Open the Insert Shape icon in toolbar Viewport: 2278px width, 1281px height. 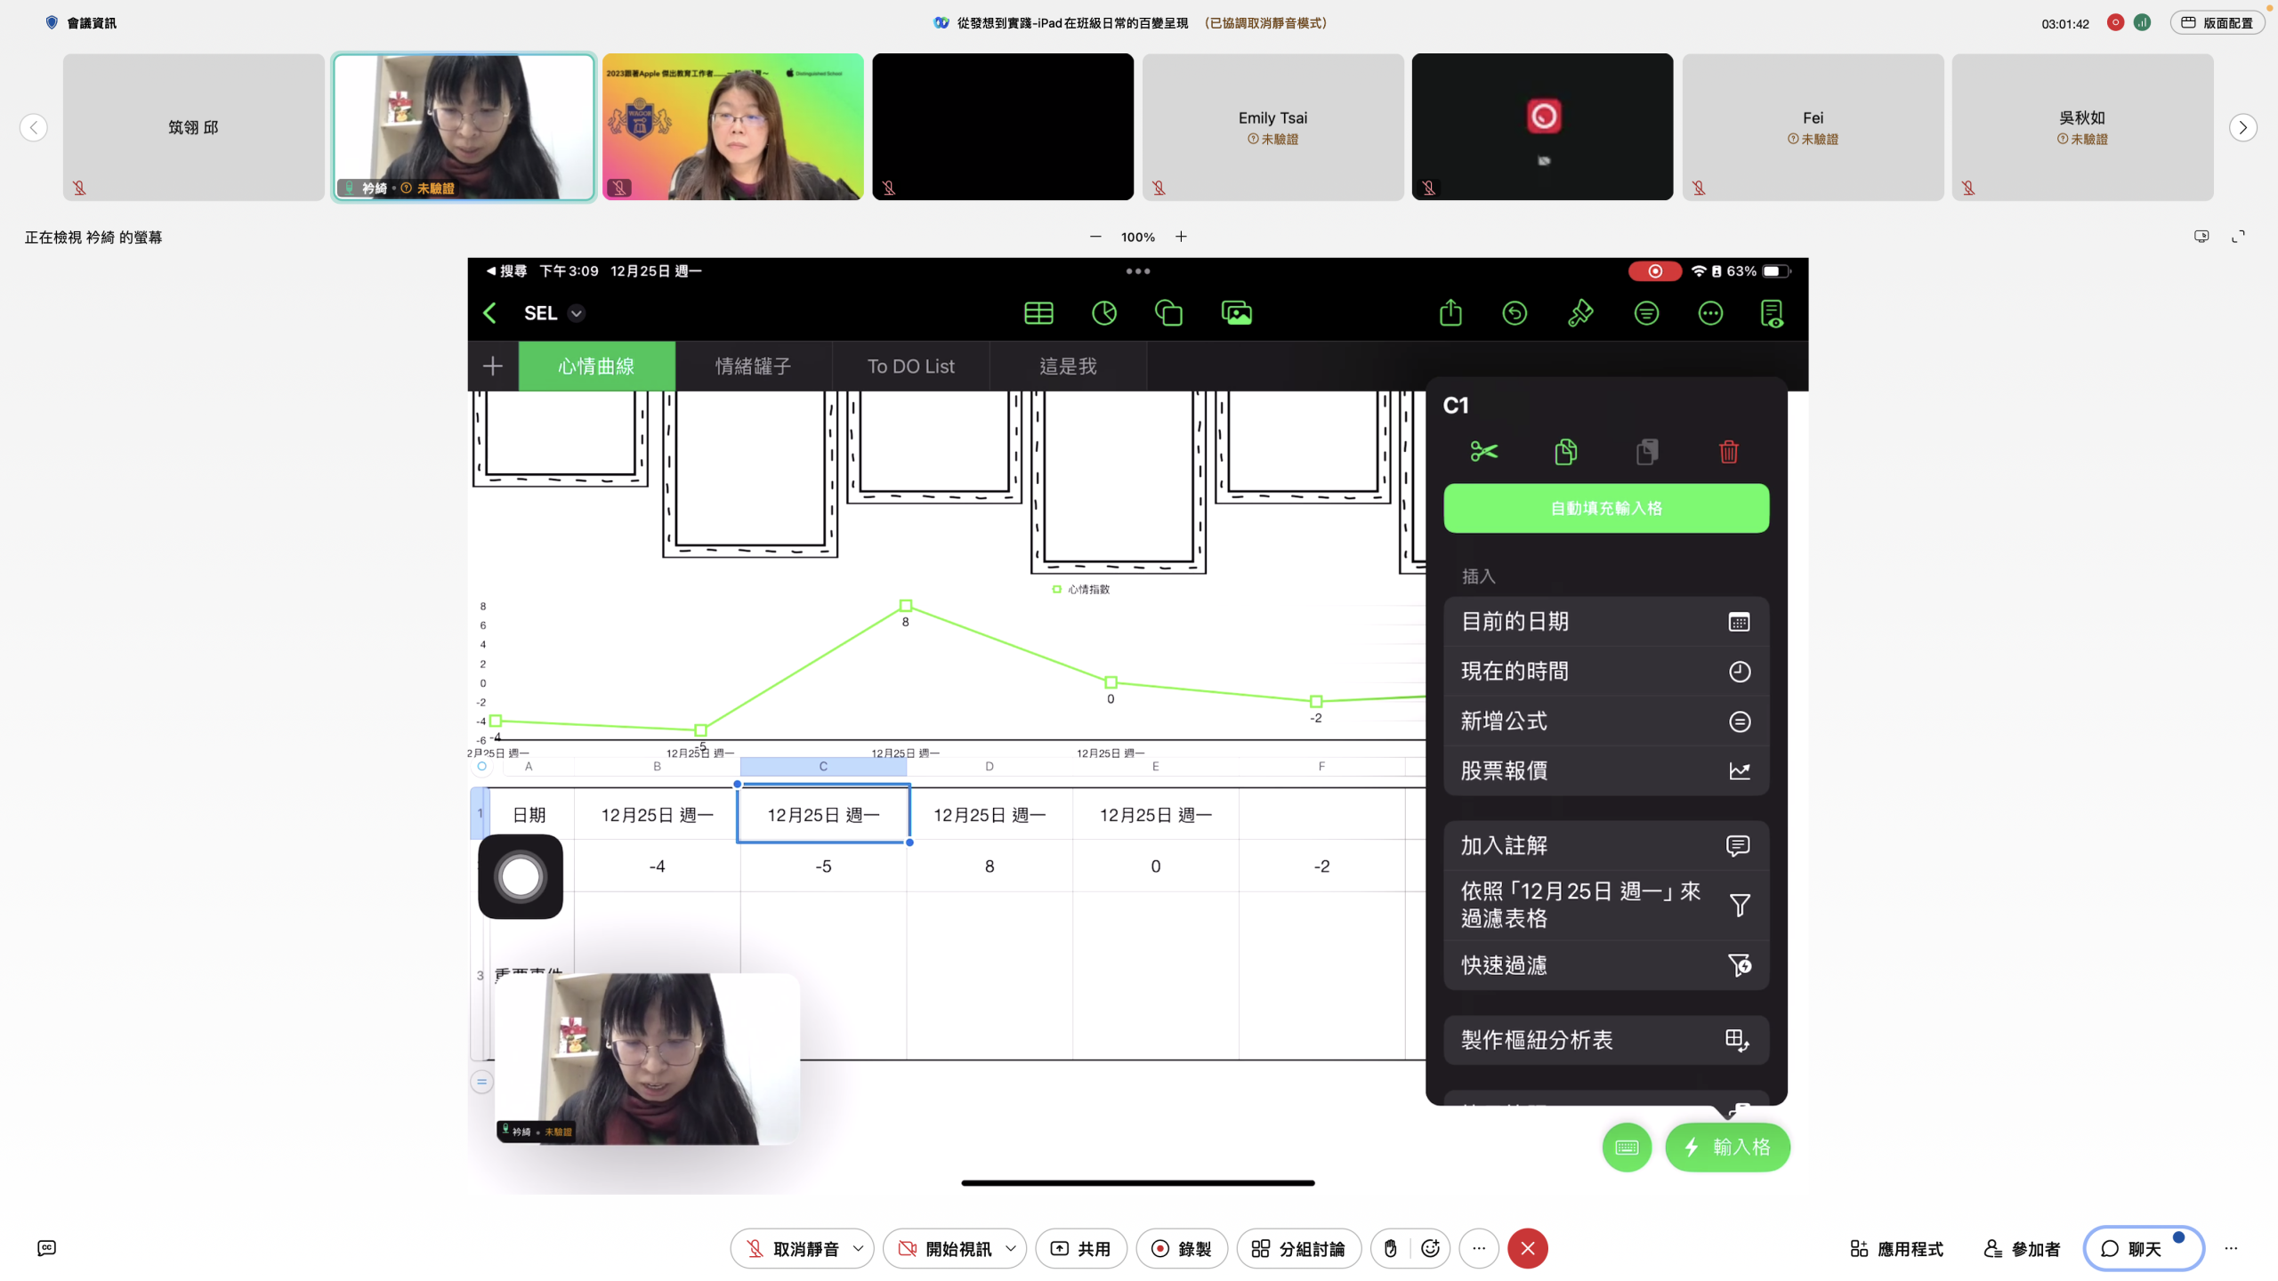[x=1168, y=313]
